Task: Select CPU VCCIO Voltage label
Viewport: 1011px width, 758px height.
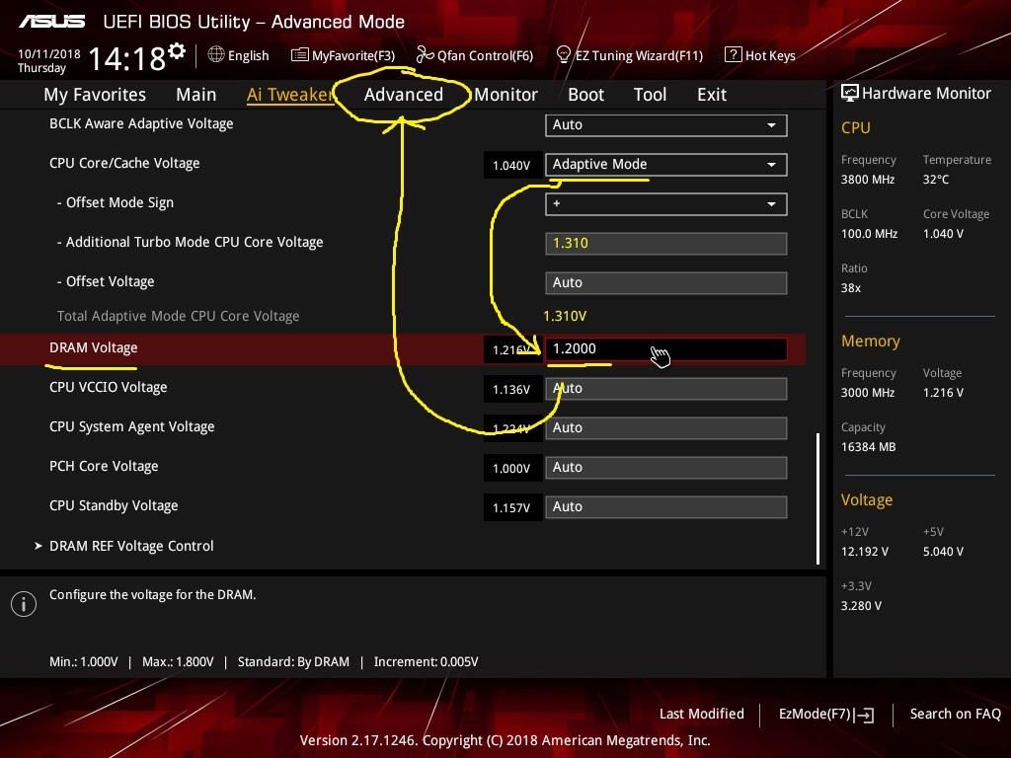Action: pos(109,387)
